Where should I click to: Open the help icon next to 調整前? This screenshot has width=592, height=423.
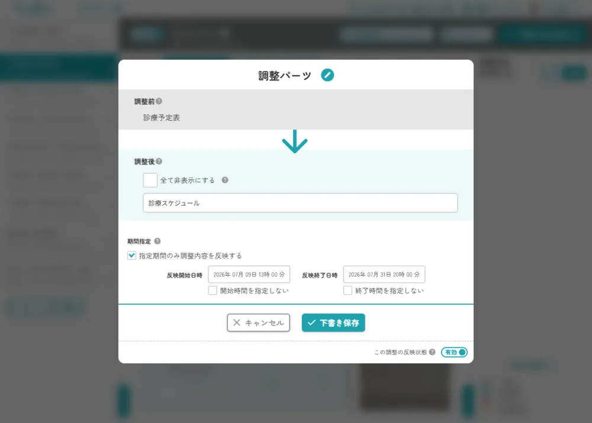[x=159, y=101]
